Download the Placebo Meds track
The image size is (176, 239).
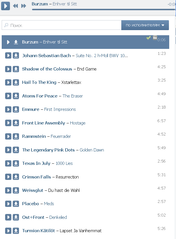tap(16, 204)
